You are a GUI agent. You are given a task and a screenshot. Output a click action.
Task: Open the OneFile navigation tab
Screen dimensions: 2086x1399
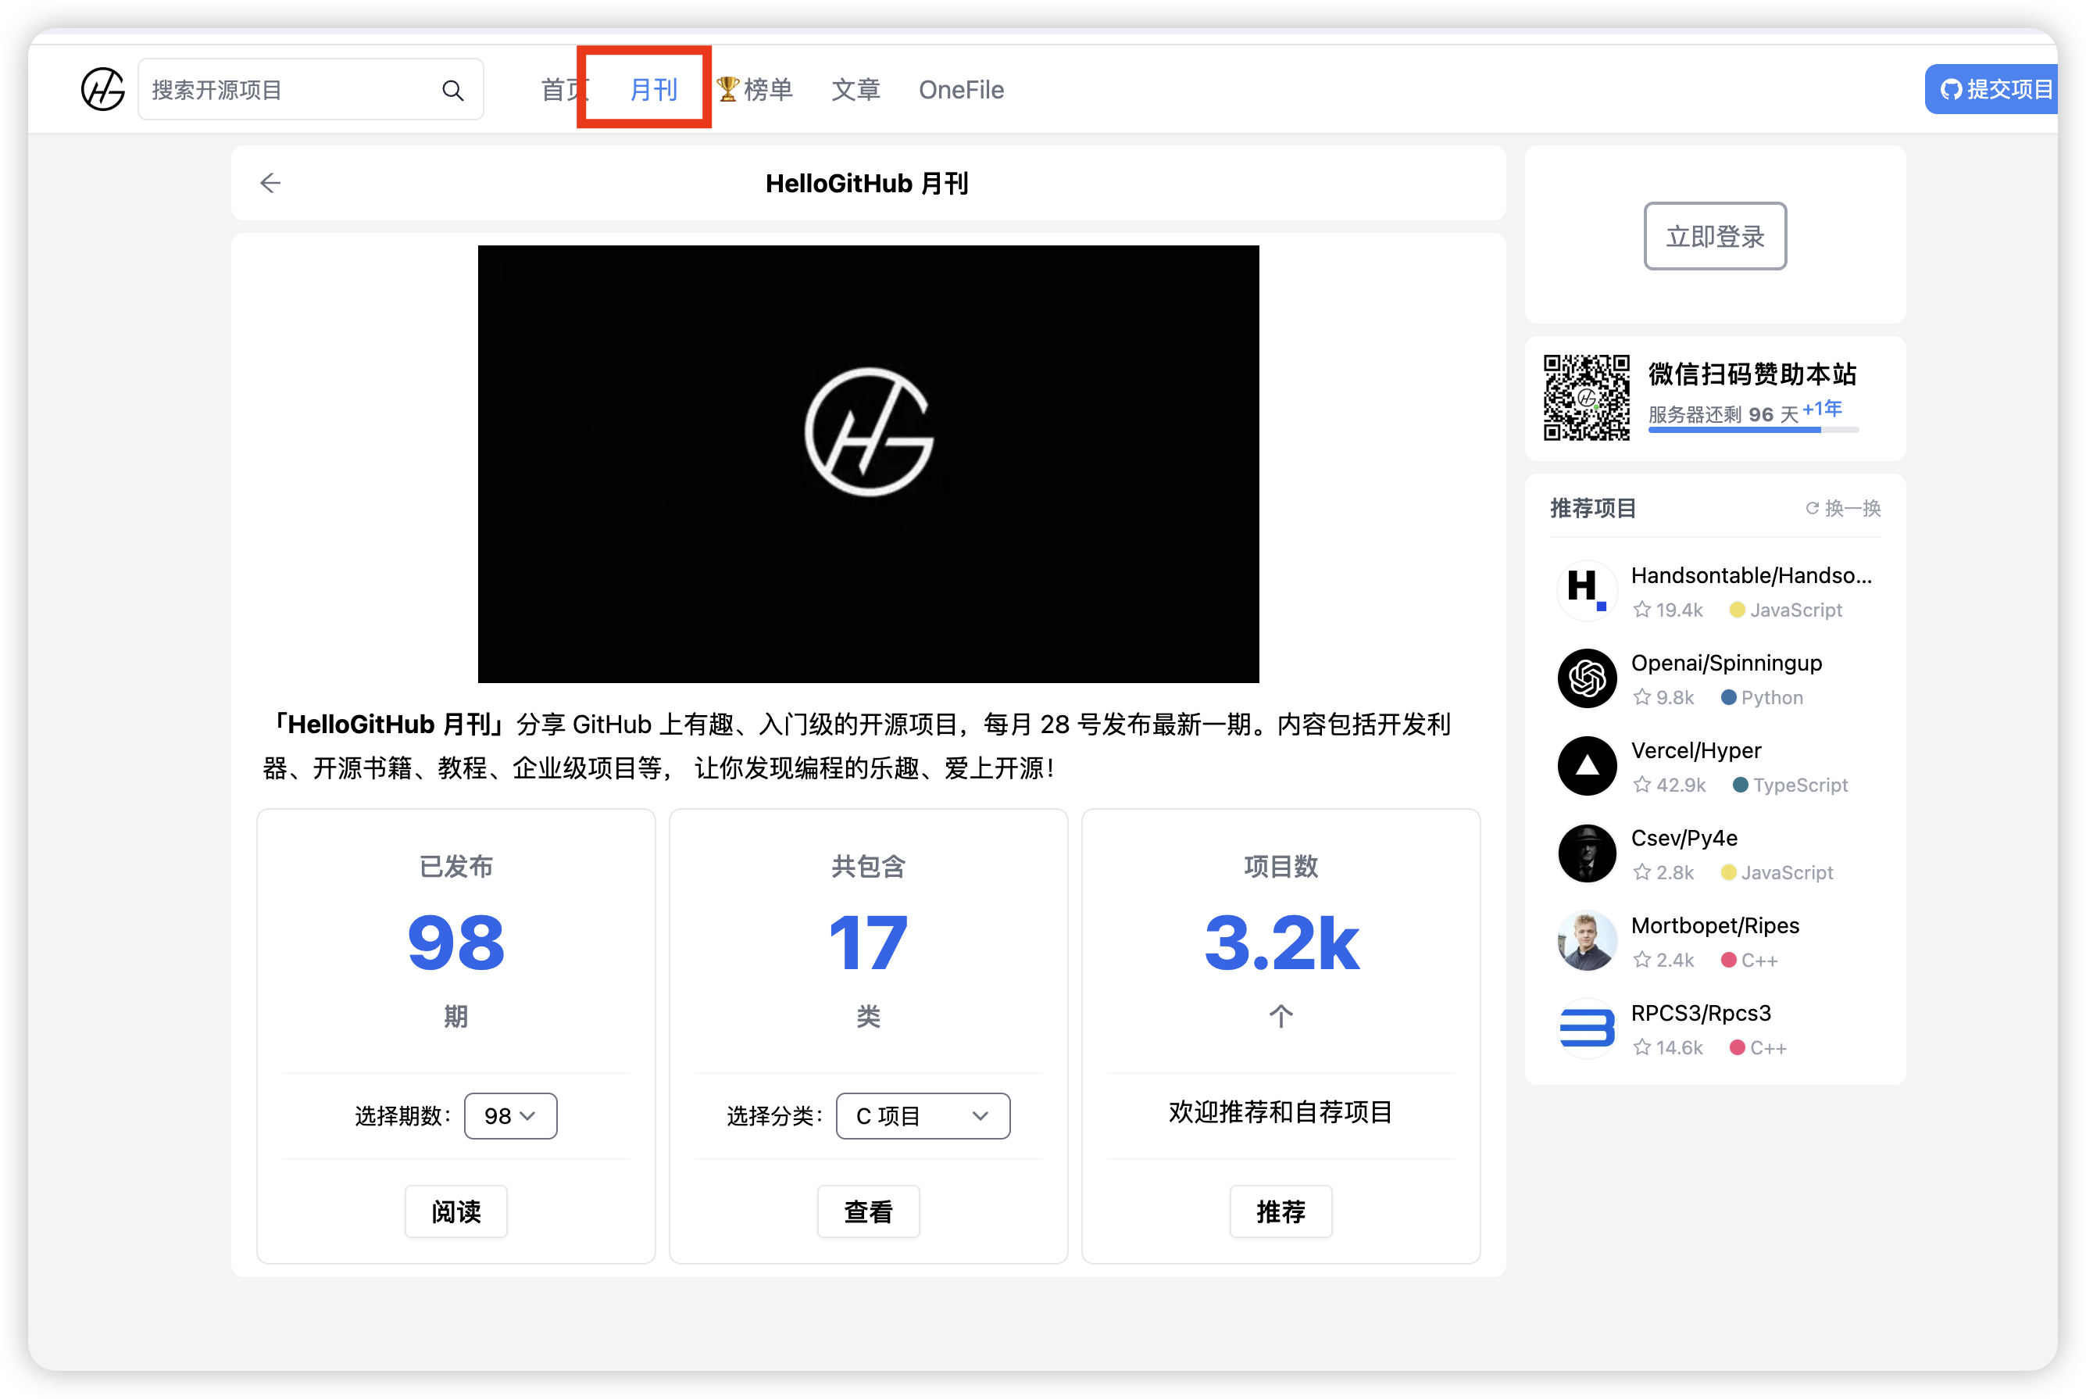960,89
